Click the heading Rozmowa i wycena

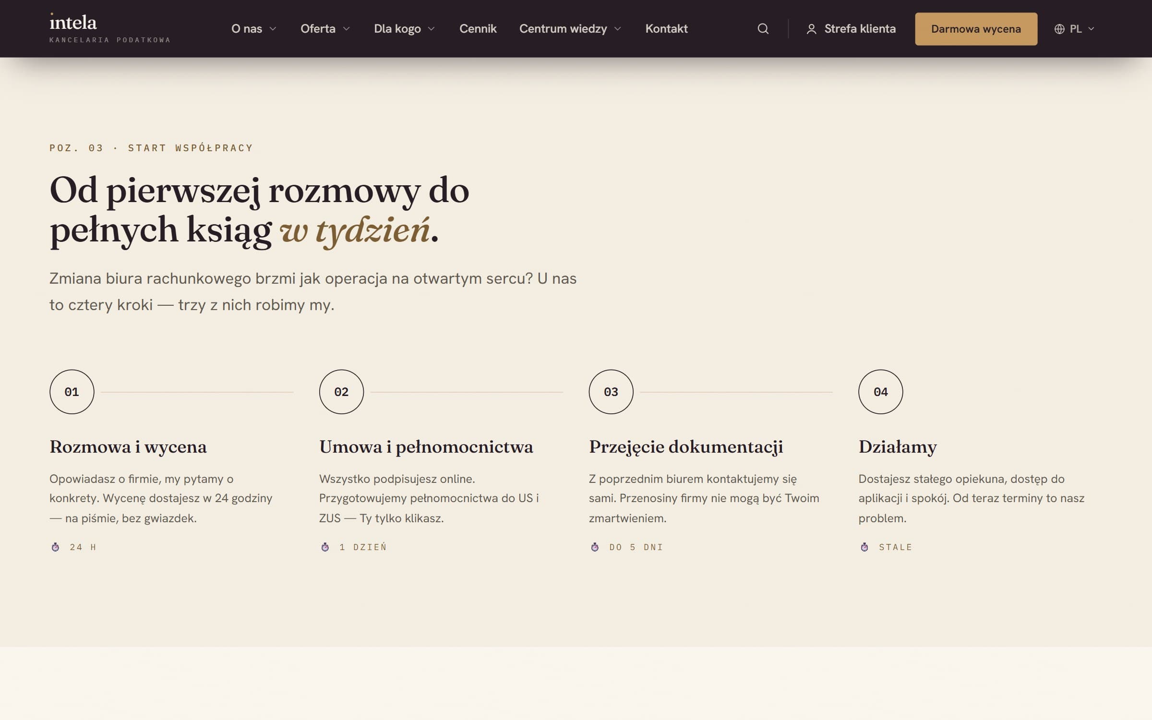click(x=128, y=447)
